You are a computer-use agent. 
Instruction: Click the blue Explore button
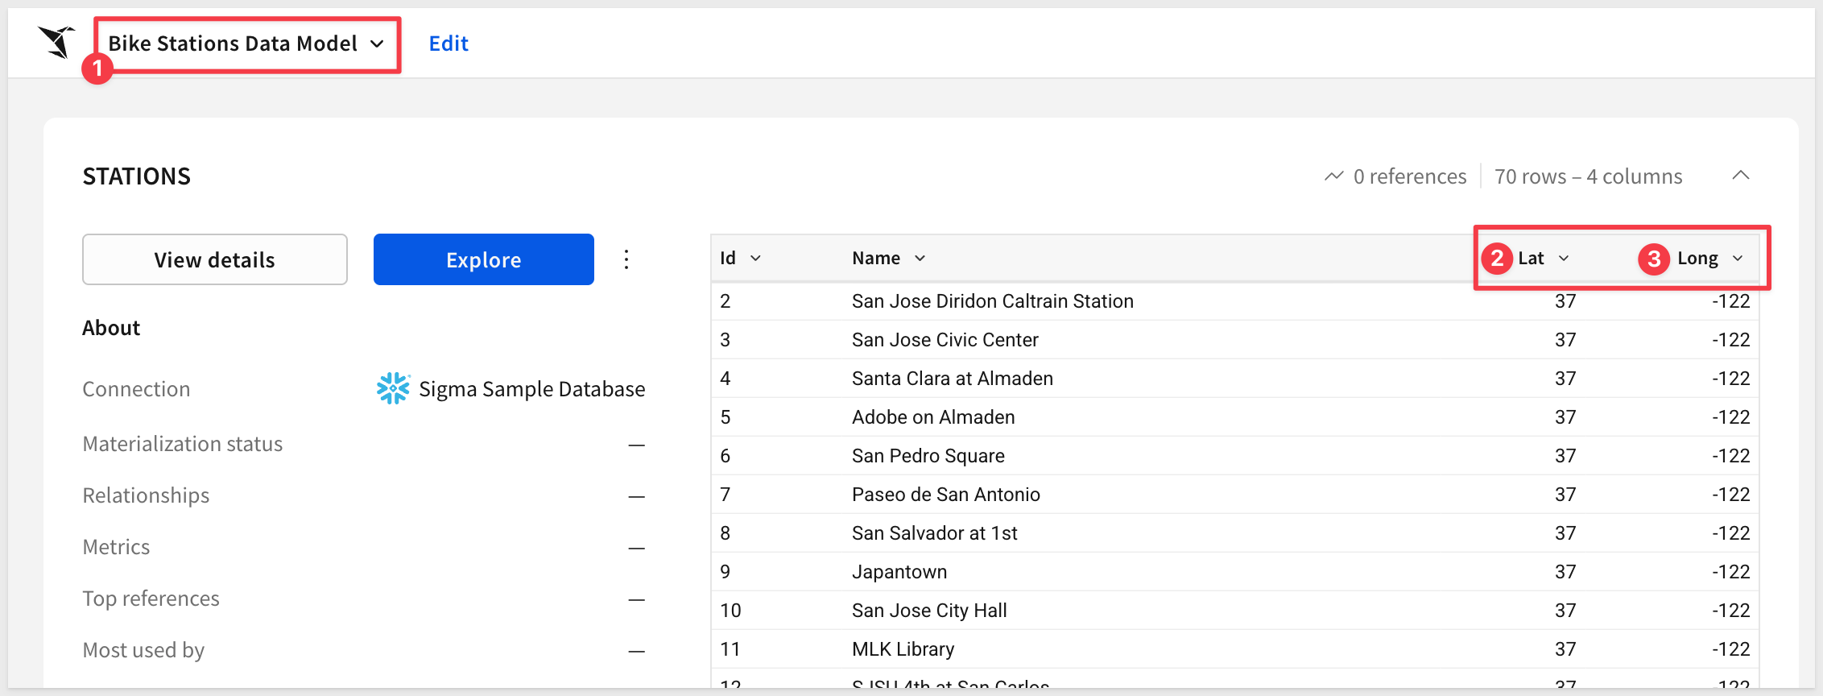tap(483, 259)
